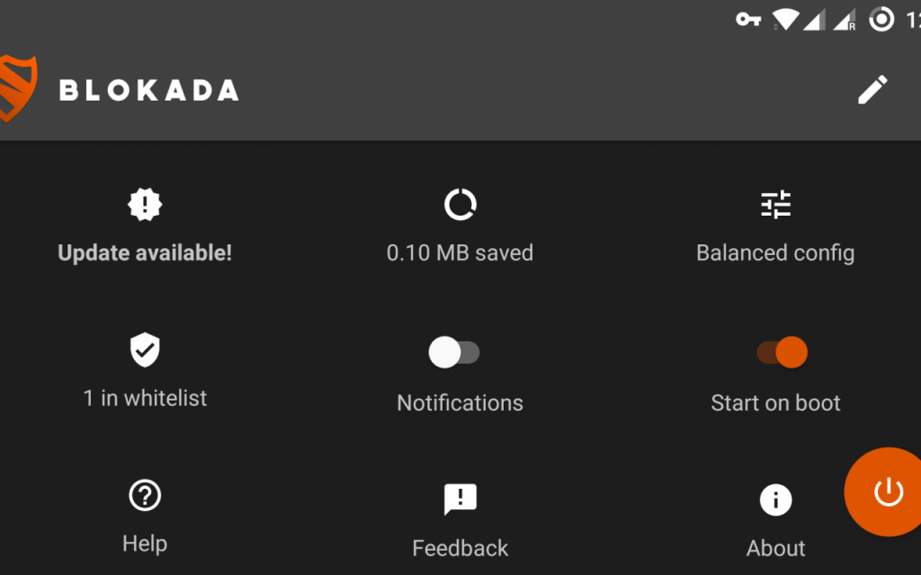
Task: Tap the Balanced config filter icon
Action: [775, 204]
